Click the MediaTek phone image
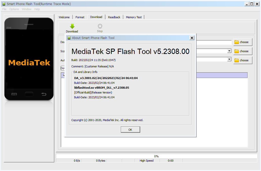 (x=29, y=59)
